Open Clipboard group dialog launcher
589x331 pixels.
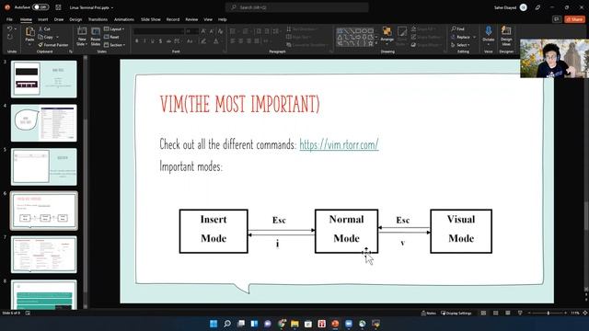pos(71,51)
